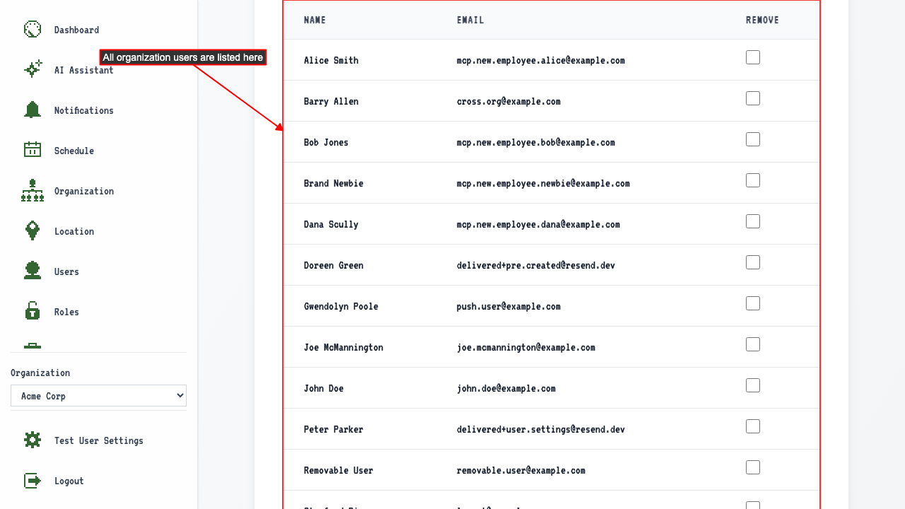905x509 pixels.
Task: Click the name Peter Parker
Action: 334,429
